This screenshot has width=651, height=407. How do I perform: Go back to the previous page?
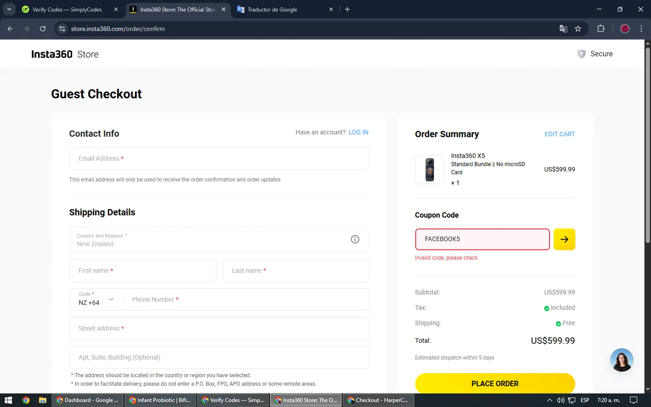(x=10, y=29)
